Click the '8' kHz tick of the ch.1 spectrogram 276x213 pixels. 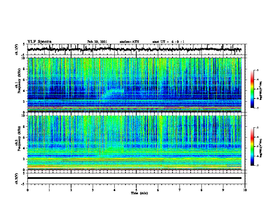(24, 69)
